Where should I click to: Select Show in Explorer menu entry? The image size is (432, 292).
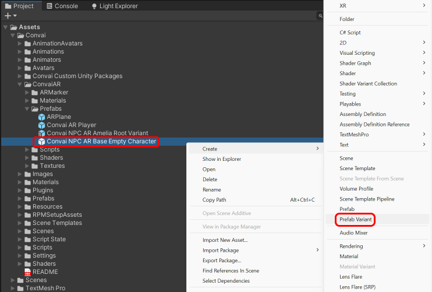[x=221, y=159]
